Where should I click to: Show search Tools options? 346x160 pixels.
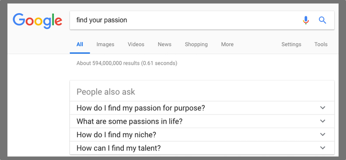(321, 44)
